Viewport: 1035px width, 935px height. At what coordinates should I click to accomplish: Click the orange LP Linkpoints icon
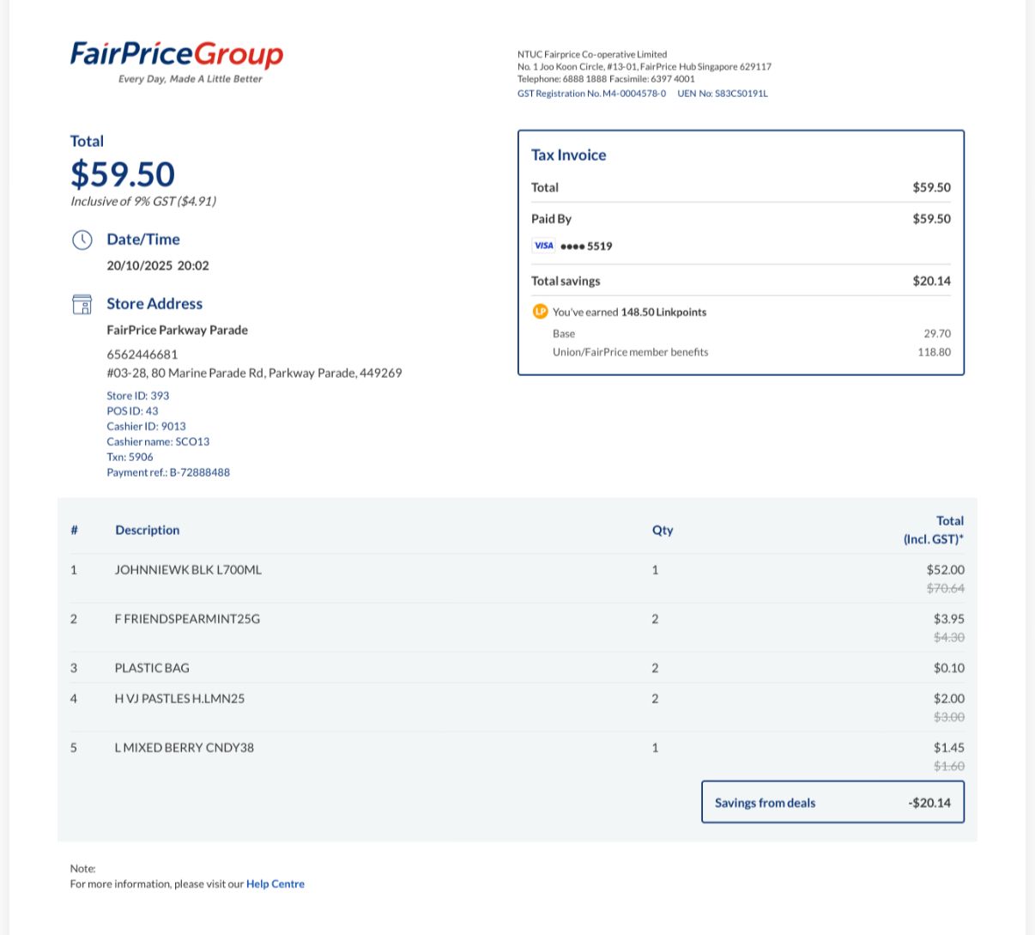pos(540,312)
